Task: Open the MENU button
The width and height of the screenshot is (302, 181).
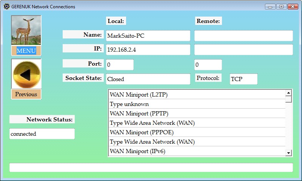Action: (x=26, y=51)
